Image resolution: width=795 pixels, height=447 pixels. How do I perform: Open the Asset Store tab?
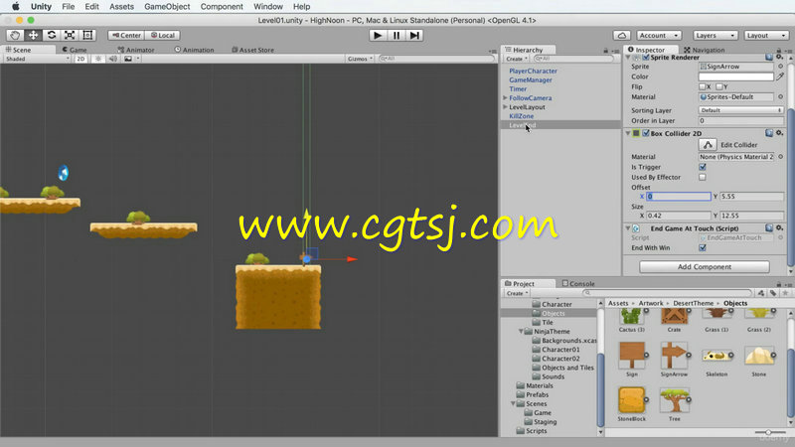pyautogui.click(x=252, y=50)
